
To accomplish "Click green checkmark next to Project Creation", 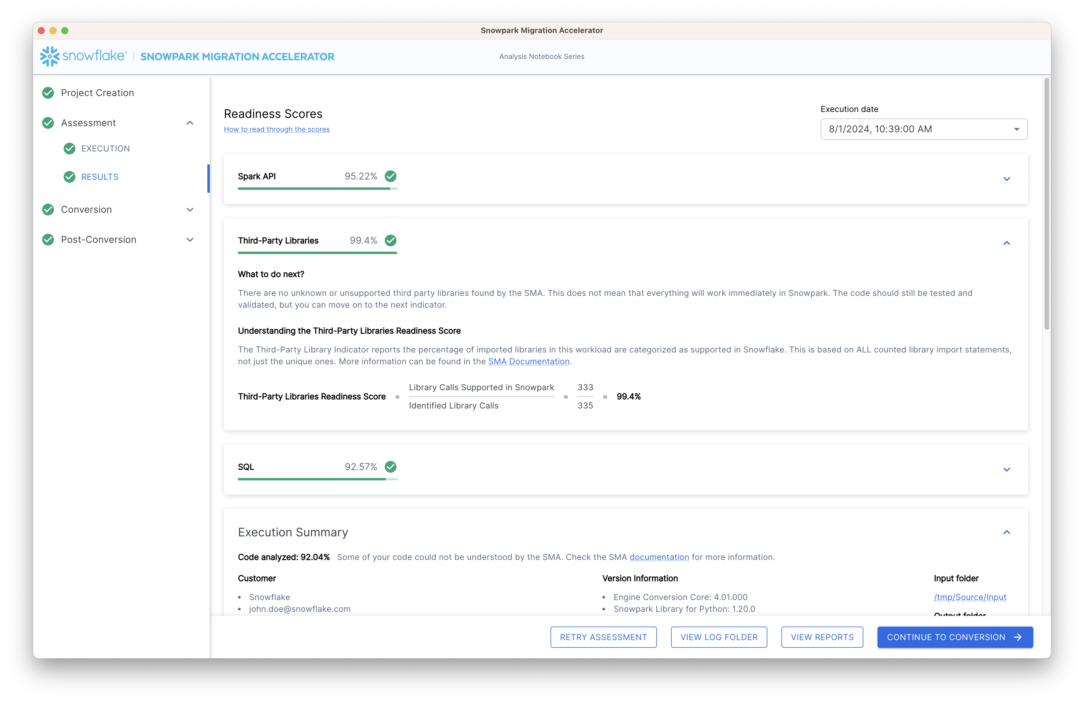I will click(x=48, y=93).
